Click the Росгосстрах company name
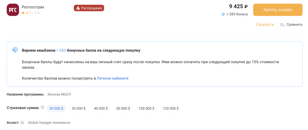This screenshot has width=308, height=130. [x=33, y=7]
